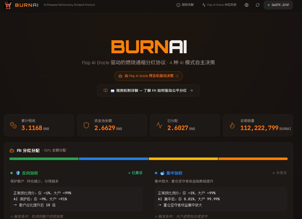Select the 集中加权 mode heading
Viewport: 302px width, 219px height.
pyautogui.click(x=174, y=173)
